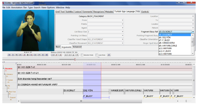Jump to the beginning of media
Viewport: 197px width, 104px height.
[9, 55]
